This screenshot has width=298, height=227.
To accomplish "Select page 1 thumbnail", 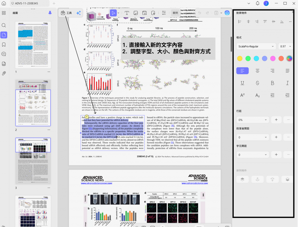I will pos(33,45).
